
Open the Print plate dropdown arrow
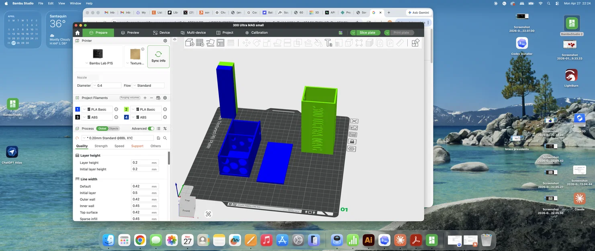point(387,33)
